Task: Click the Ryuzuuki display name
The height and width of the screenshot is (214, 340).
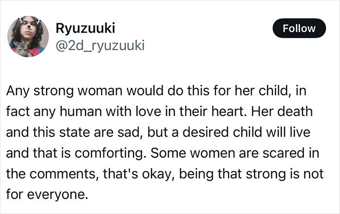Action: click(85, 29)
